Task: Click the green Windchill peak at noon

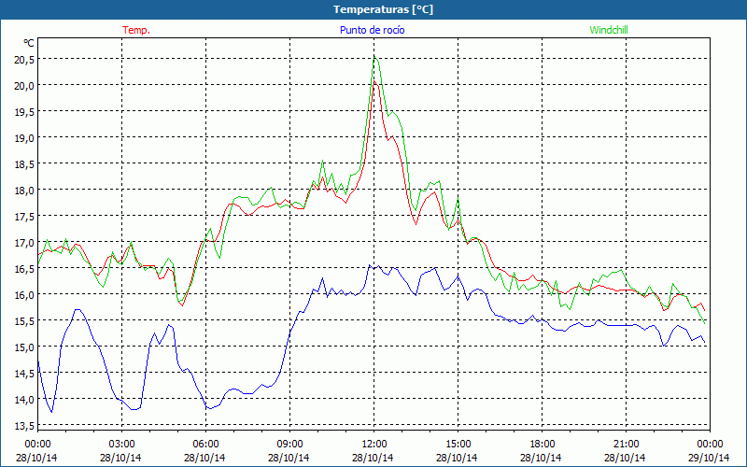Action: 375,57
